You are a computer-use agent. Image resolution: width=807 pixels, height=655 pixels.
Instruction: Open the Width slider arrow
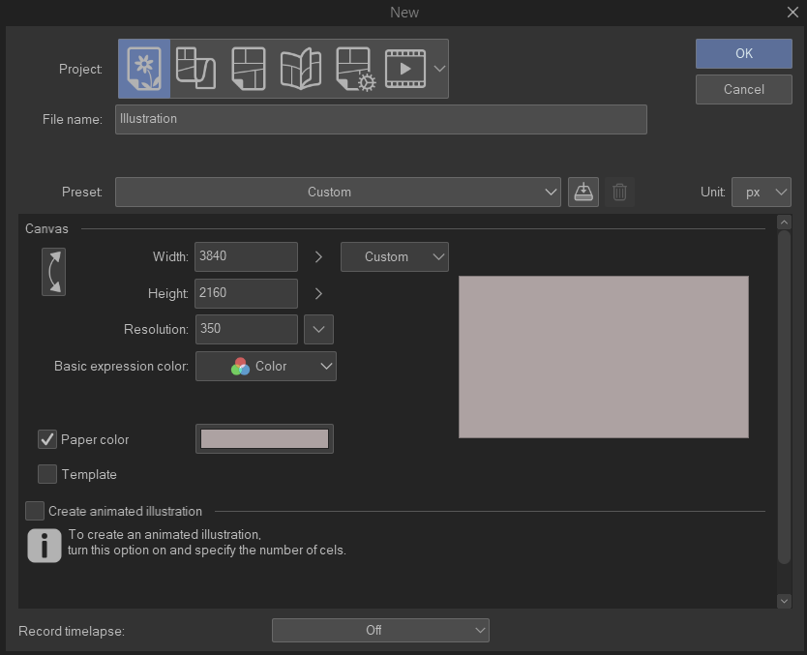pos(318,256)
